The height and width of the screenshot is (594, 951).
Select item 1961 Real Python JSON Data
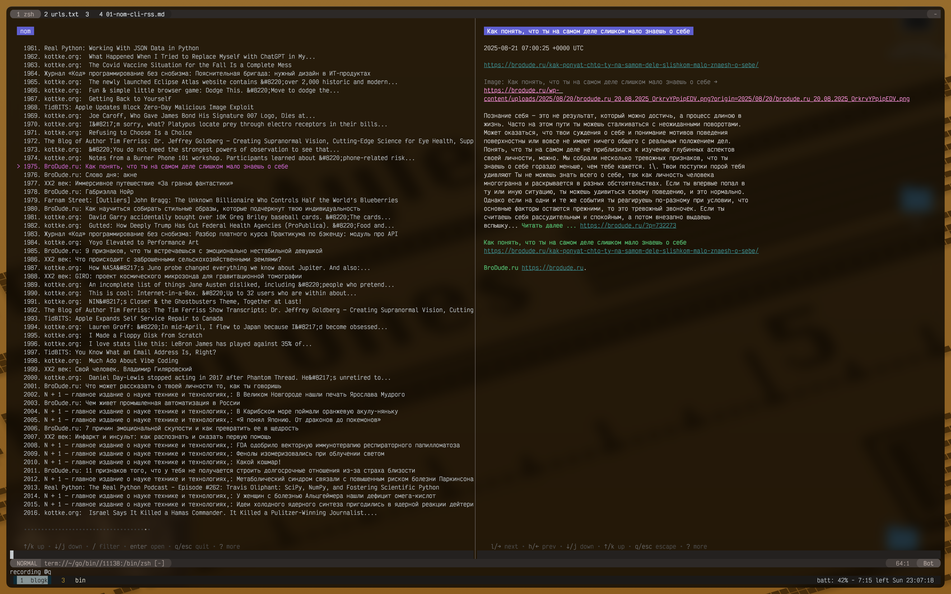(111, 48)
